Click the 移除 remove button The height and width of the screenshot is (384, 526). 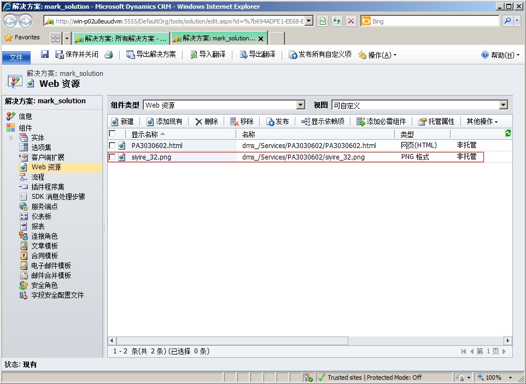point(242,121)
